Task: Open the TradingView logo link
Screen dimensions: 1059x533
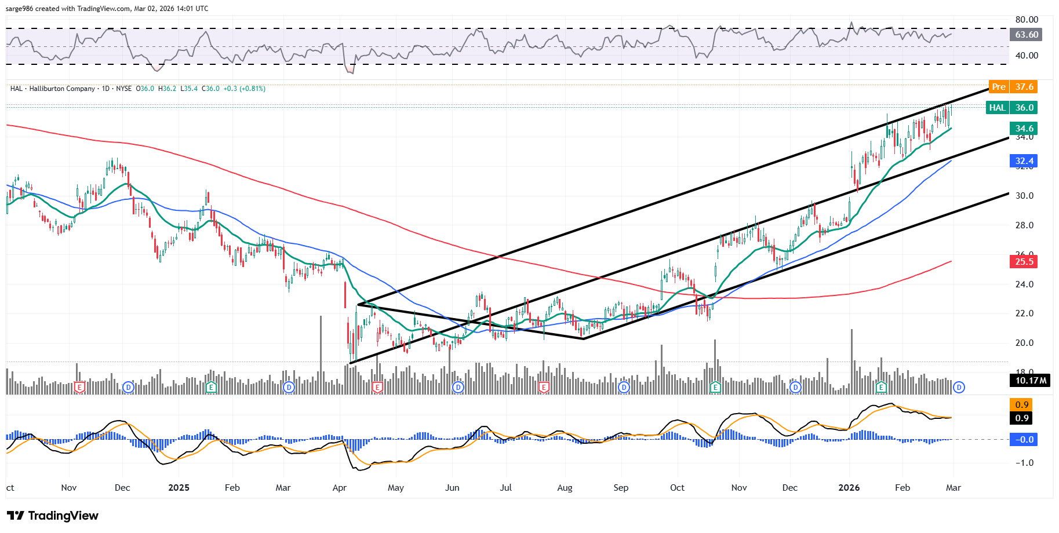Action: (x=53, y=516)
